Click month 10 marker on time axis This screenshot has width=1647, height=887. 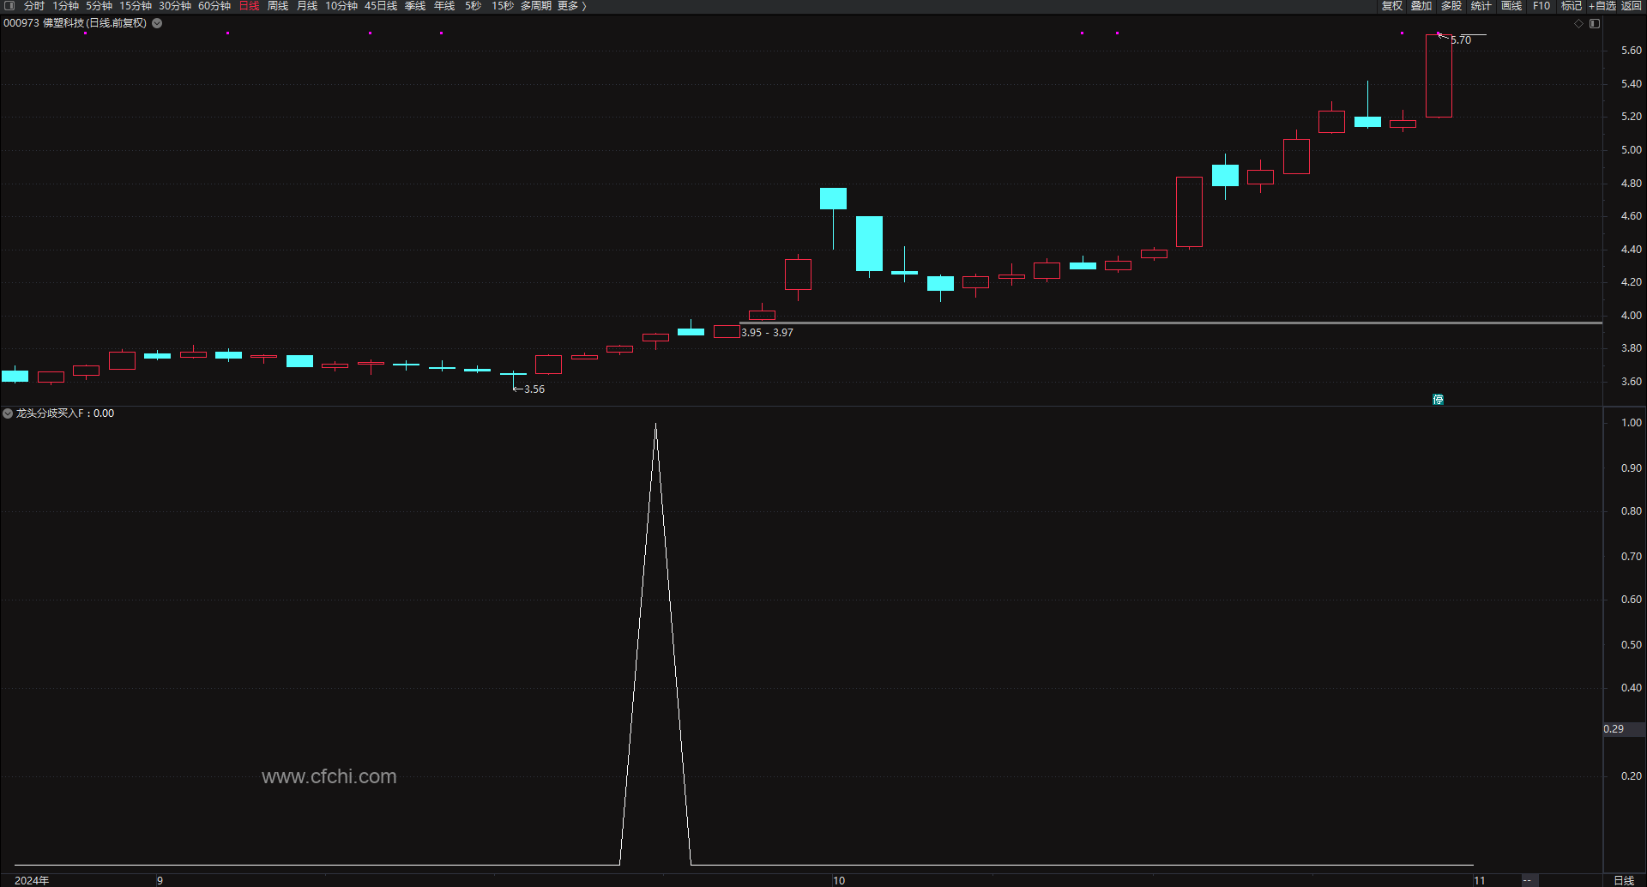[x=839, y=880]
